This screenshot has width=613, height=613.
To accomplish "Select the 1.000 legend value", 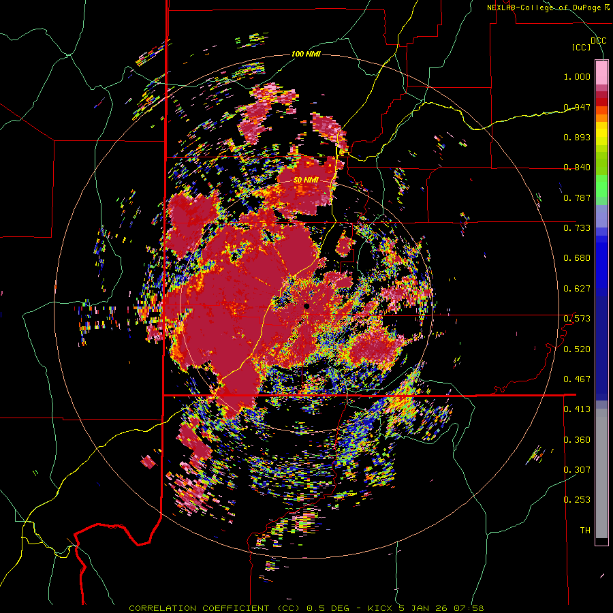I will click(577, 76).
